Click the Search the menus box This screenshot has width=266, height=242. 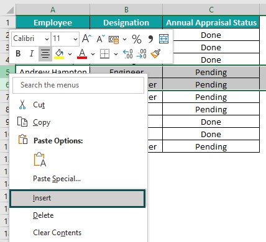[x=78, y=85]
